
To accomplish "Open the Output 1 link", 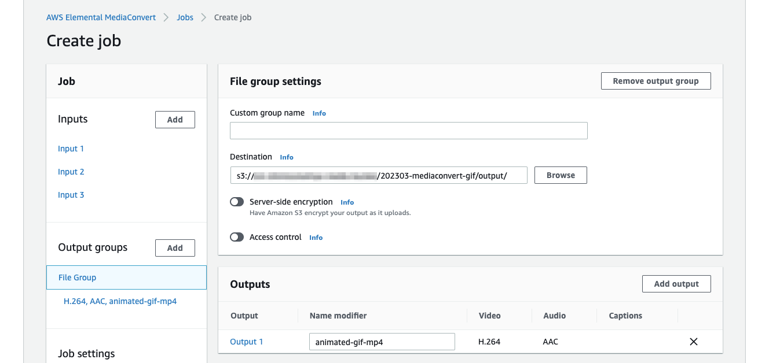I will 247,342.
